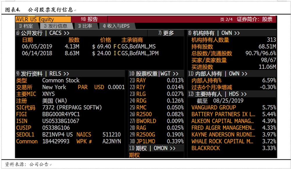Click the Common code 184429993
This screenshot has height=169, width=291.
(x=56, y=141)
